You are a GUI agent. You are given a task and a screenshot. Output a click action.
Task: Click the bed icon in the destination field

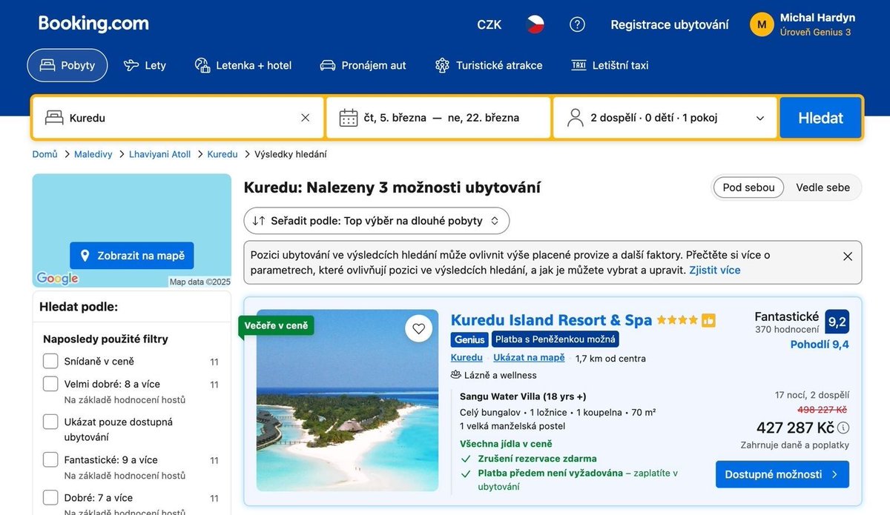tap(54, 118)
